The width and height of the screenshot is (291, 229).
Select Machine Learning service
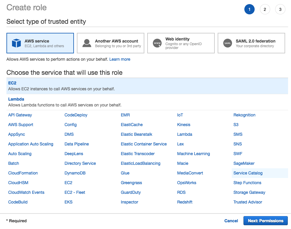point(194,154)
